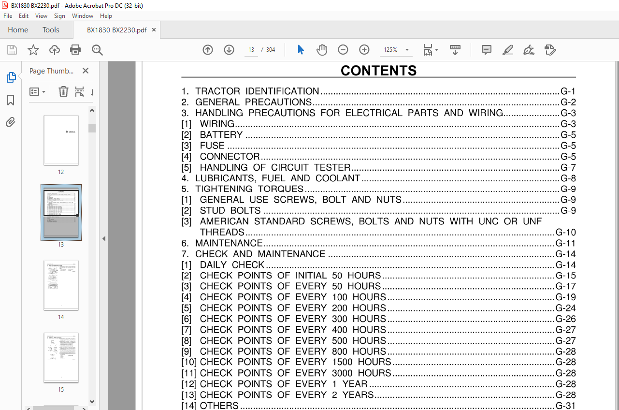This screenshot has width=619, height=410.
Task: Click the CONNECTOR contents line
Action: tap(378, 156)
